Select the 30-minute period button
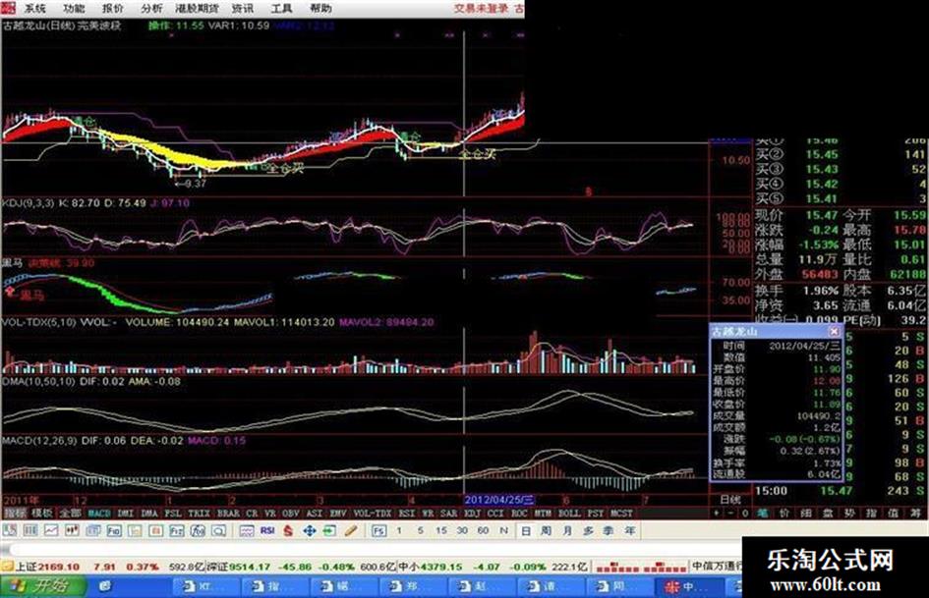 [462, 530]
